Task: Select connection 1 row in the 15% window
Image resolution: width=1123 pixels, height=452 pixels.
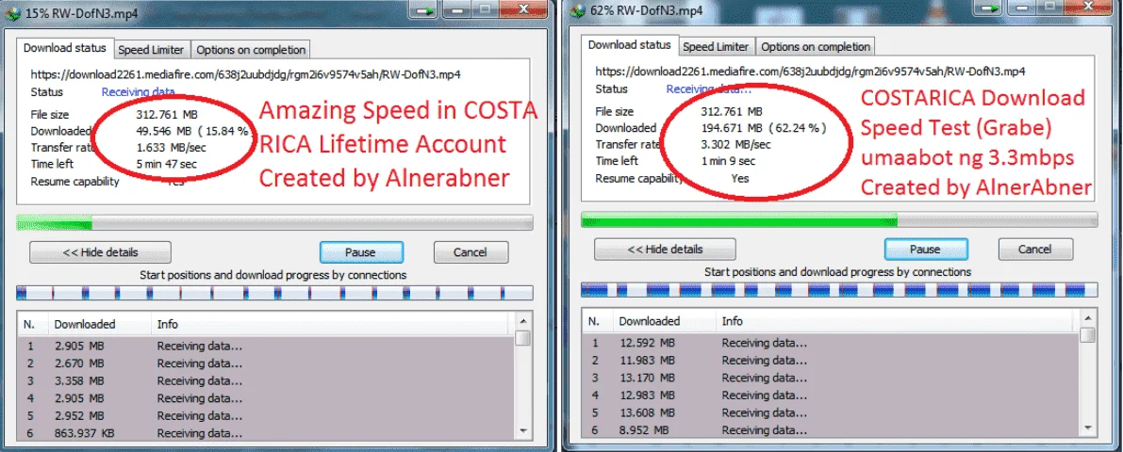Action: [266, 347]
